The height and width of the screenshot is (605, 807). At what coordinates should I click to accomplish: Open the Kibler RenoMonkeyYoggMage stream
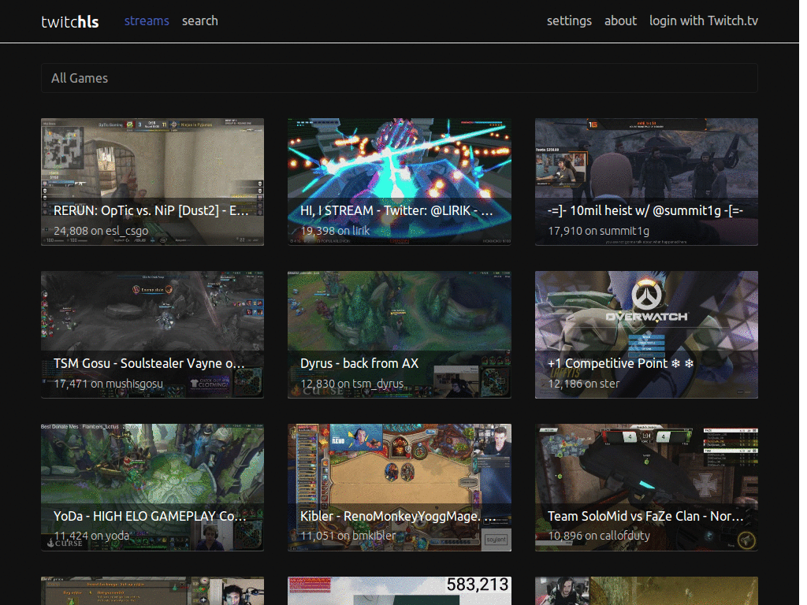pos(400,487)
